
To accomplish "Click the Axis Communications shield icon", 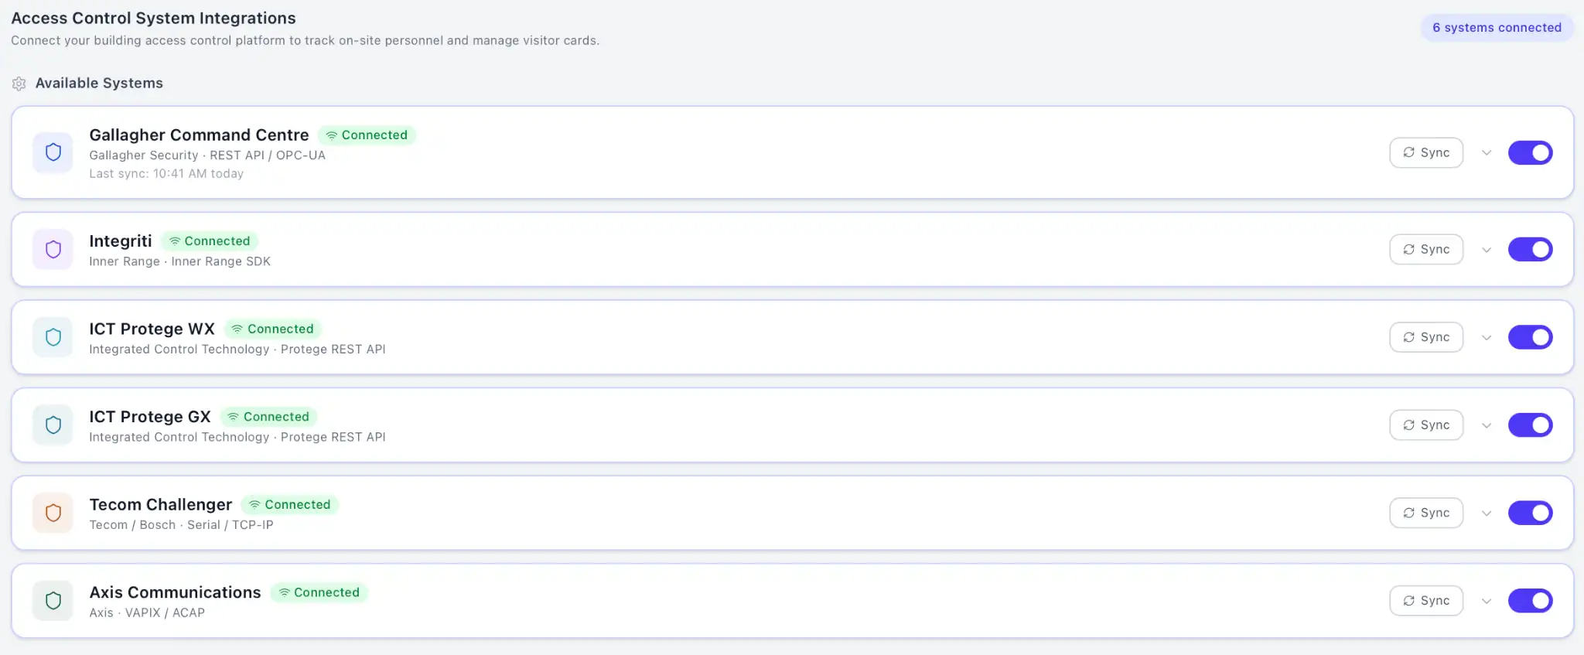I will click(53, 600).
